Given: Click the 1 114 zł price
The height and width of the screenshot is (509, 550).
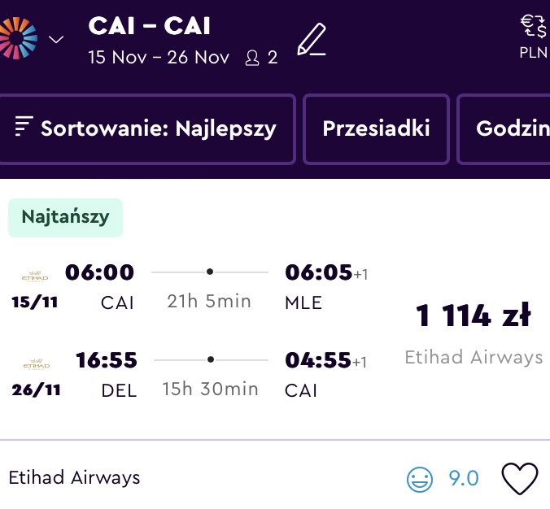Looking at the screenshot, I should tap(474, 315).
